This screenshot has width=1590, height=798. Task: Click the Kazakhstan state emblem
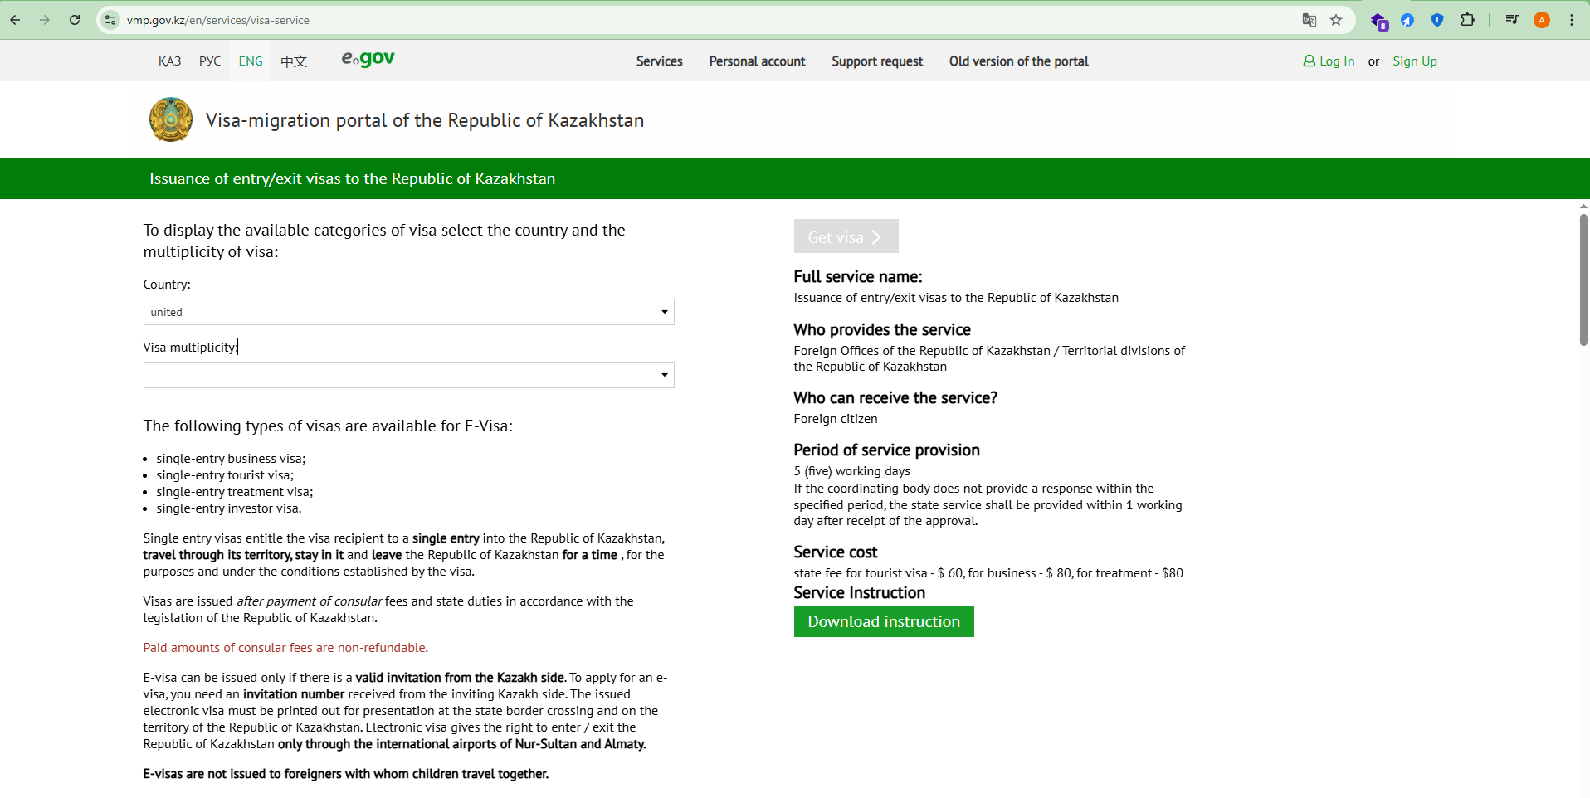pos(171,119)
